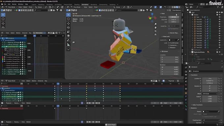This screenshot has height=126, width=224.
Task: Select Box tool in left small viewport
Action: click(x=3, y=15)
